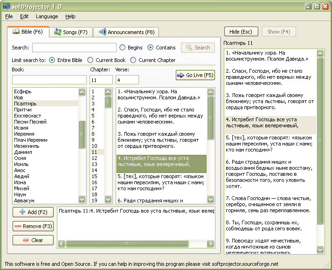Limit search to Current Book
332x270 pixels.
[90, 60]
